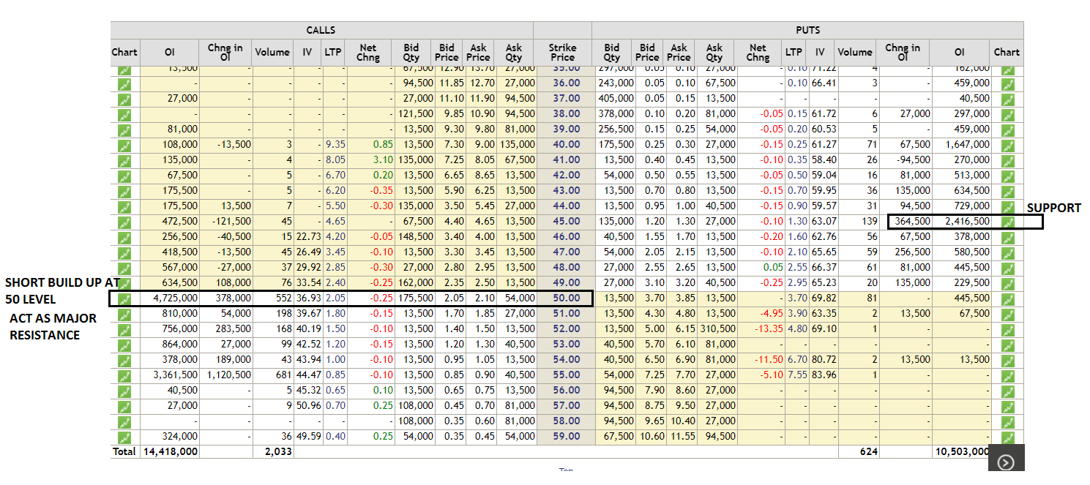
Task: Open the puts chart icon at strike 39.00
Action: 1007,129
